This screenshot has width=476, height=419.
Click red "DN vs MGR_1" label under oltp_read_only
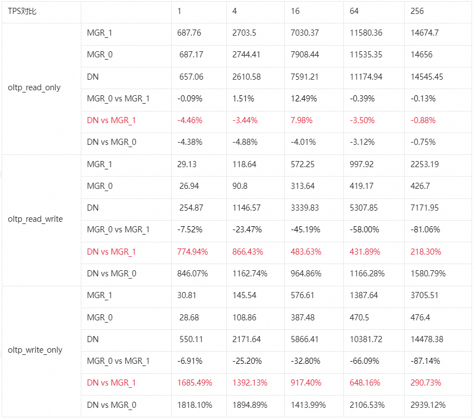[111, 120]
